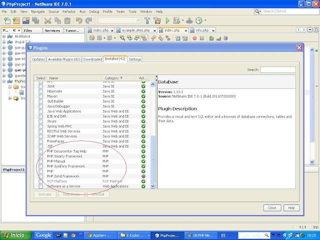Screen dimensions: 320x240
Task: Check the Maven plugin checkbox
Action: click(x=41, y=96)
